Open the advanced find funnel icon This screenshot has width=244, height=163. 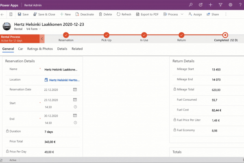[x=220, y=5]
